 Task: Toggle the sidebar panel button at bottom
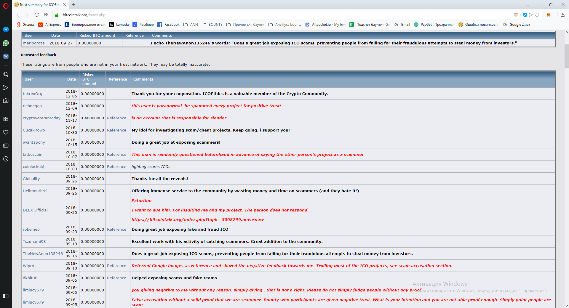tap(6, 296)
